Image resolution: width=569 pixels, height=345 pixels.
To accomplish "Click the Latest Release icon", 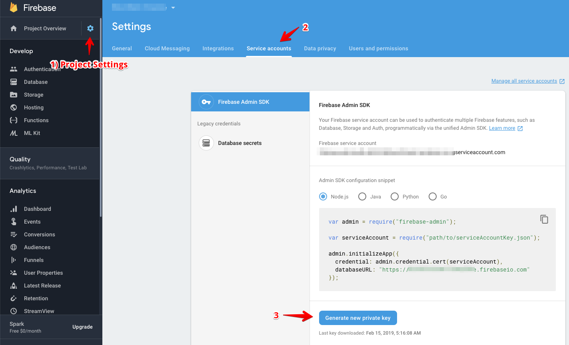I will (x=14, y=286).
